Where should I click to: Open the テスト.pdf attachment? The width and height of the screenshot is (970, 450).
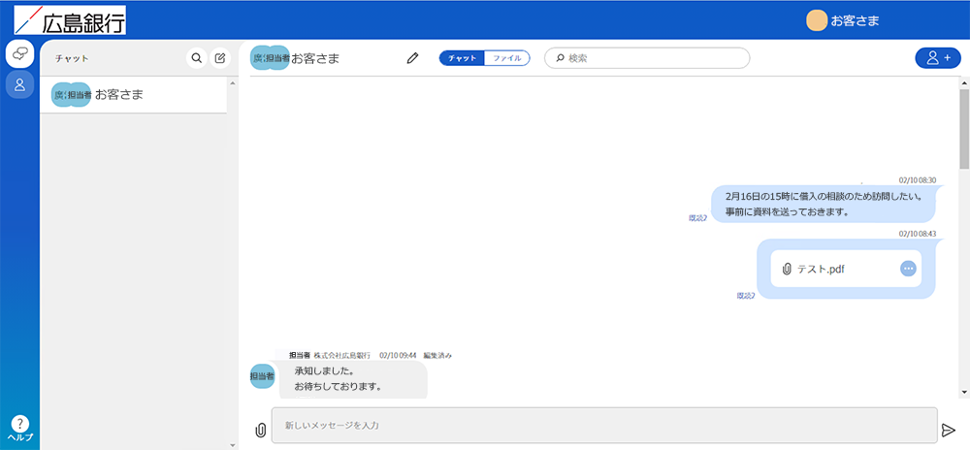(846, 269)
